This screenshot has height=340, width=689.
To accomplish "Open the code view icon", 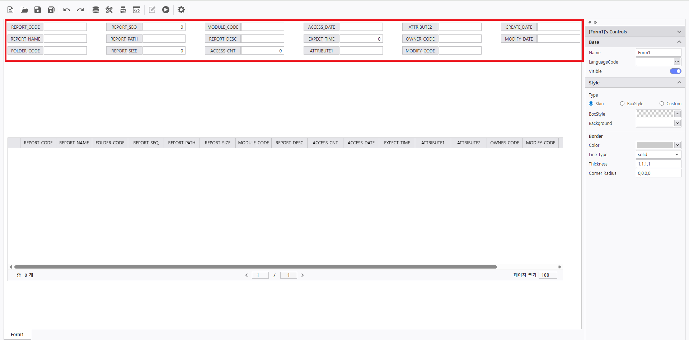I will point(137,10).
